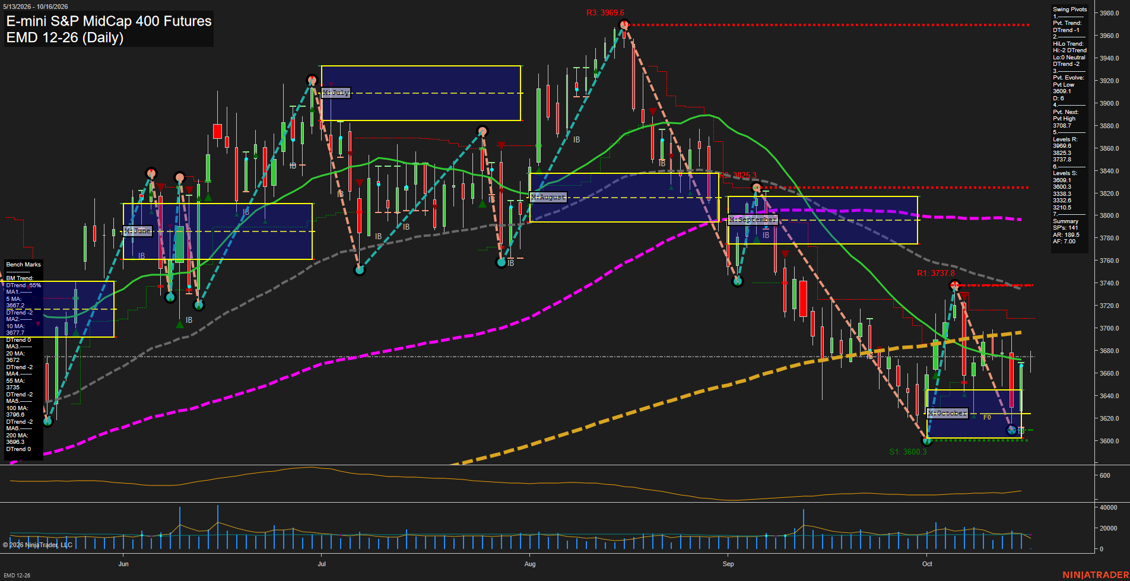This screenshot has height=581, width=1130.
Task: Select the M:October label box
Action: coord(947,413)
